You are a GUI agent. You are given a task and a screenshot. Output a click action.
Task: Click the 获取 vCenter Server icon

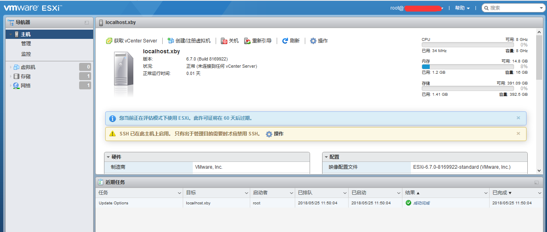(x=108, y=40)
